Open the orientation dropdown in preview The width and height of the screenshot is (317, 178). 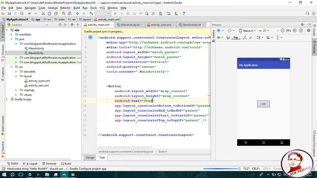tap(231, 31)
